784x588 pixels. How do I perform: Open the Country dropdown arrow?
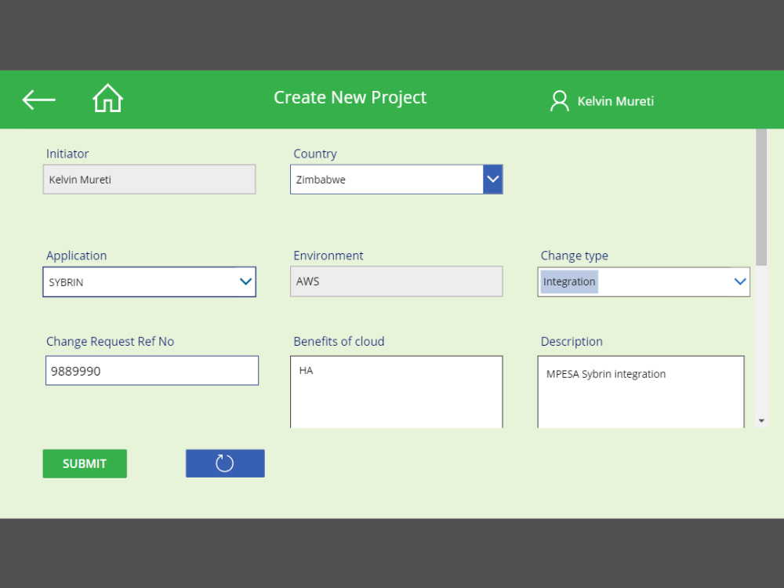pyautogui.click(x=492, y=179)
